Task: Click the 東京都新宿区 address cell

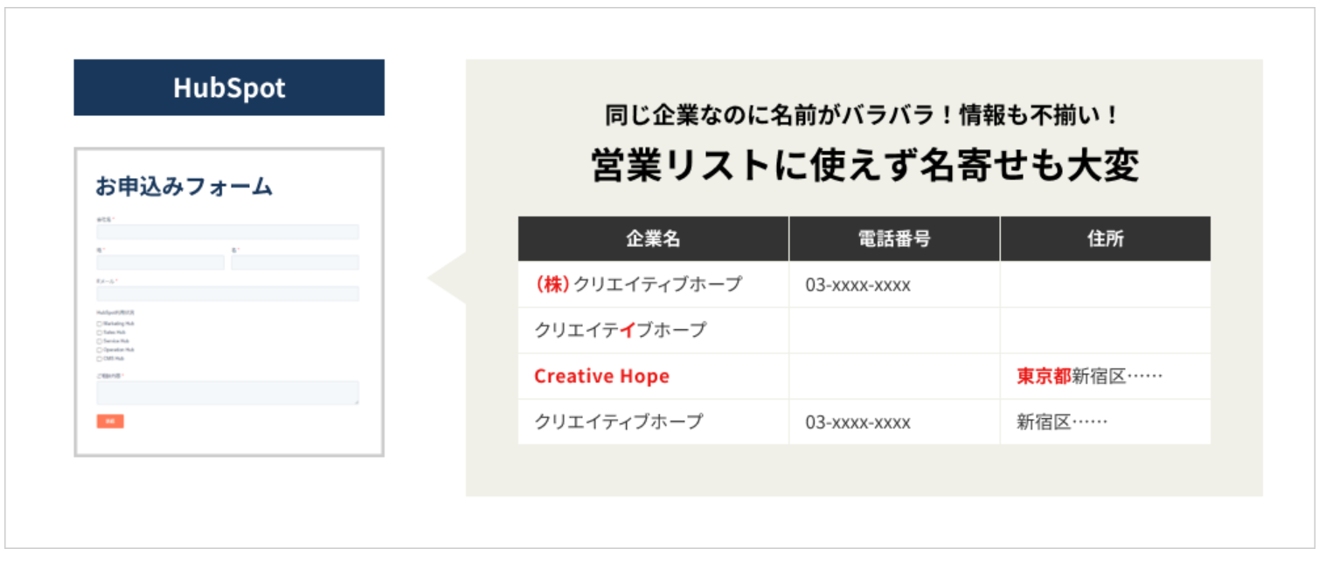Action: coord(1089,376)
